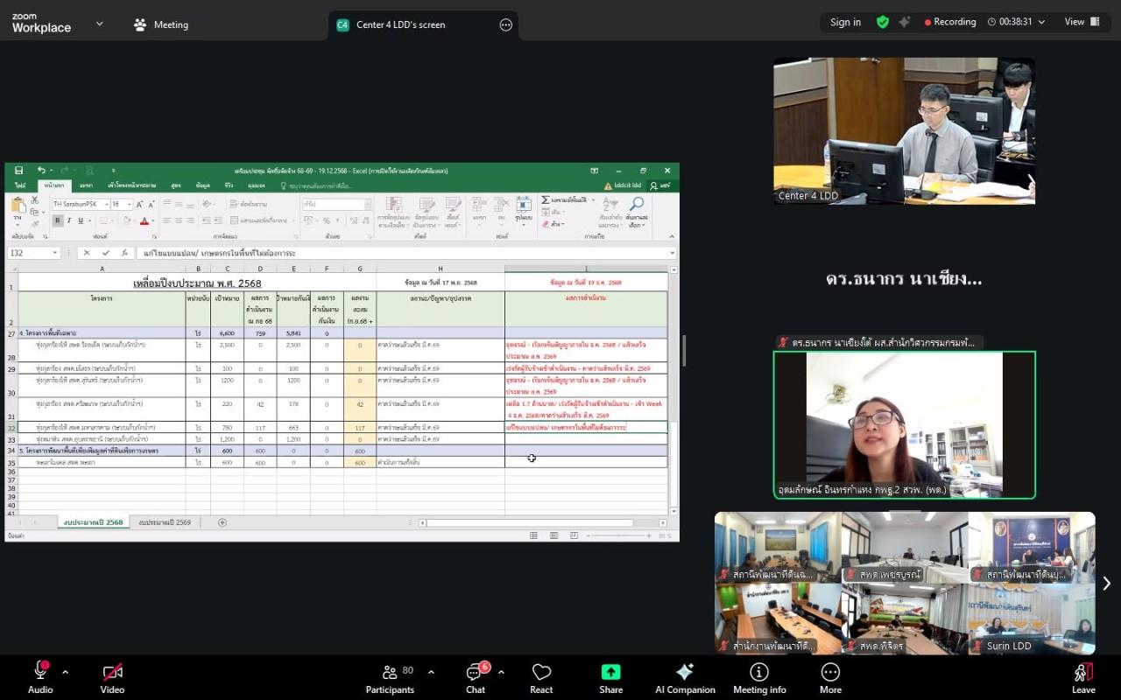Viewport: 1121px width, 700px height.
Task: Add new sheet with plus icon
Action: [222, 522]
